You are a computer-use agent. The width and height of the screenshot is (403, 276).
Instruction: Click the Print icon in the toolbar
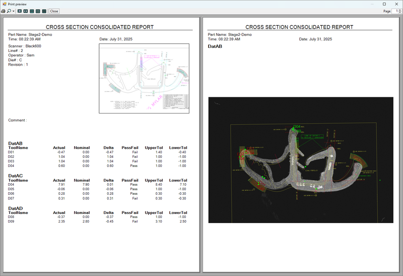(4, 11)
